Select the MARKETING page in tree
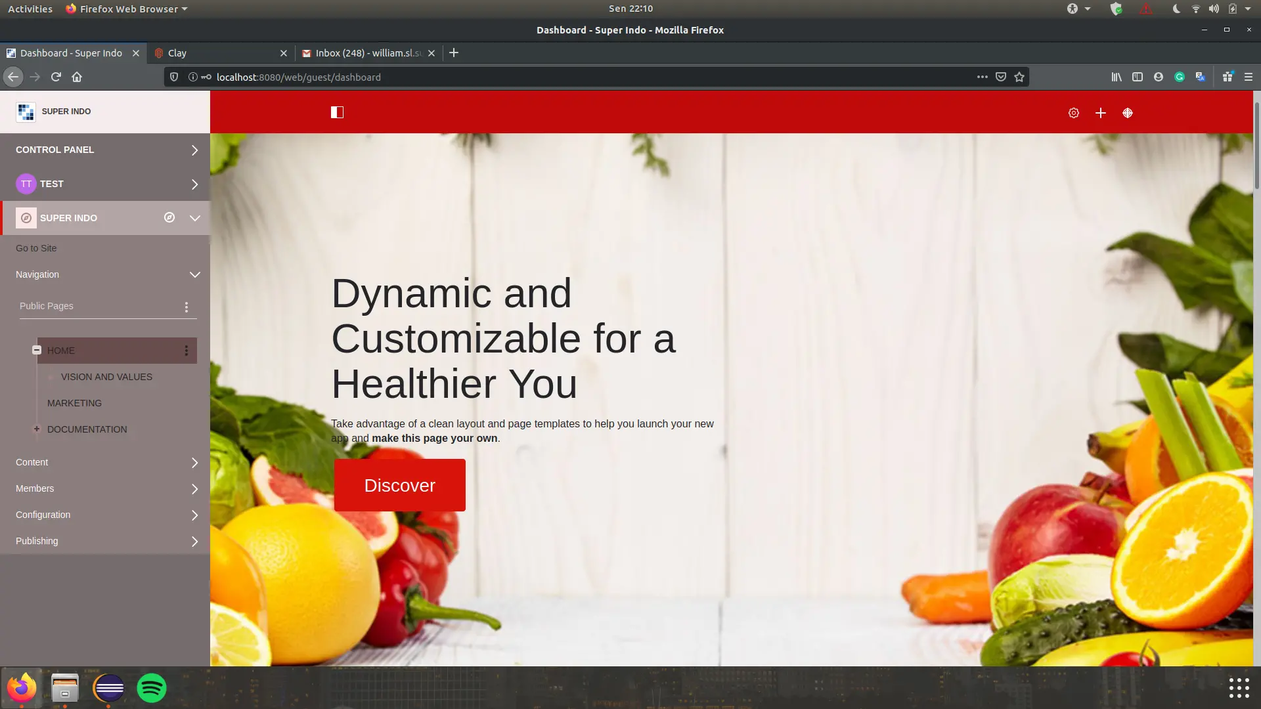 pyautogui.click(x=74, y=403)
